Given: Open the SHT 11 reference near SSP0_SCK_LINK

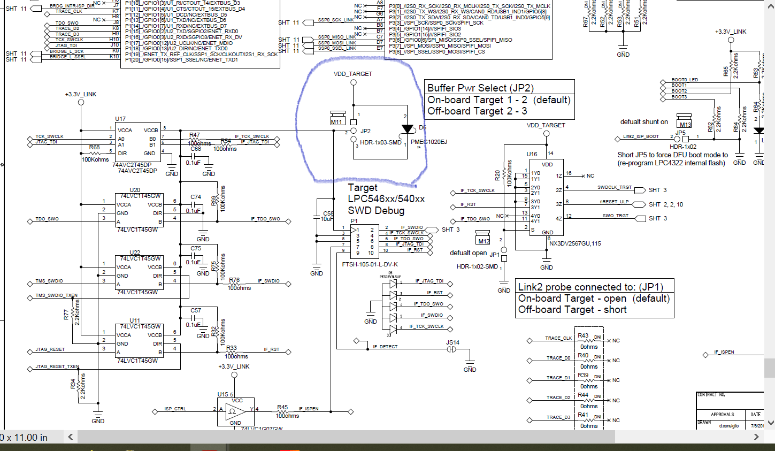Looking at the screenshot, I should click(x=288, y=23).
